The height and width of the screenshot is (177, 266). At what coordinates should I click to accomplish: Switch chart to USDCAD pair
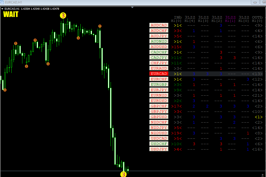tap(159, 138)
